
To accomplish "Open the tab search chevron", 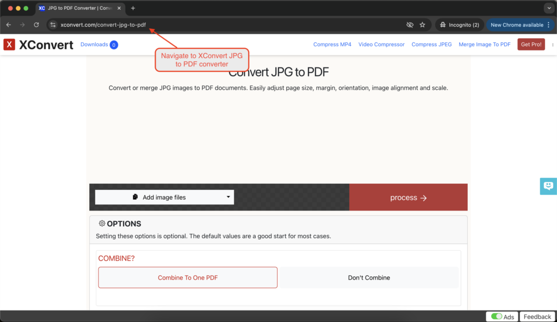I will [x=549, y=8].
